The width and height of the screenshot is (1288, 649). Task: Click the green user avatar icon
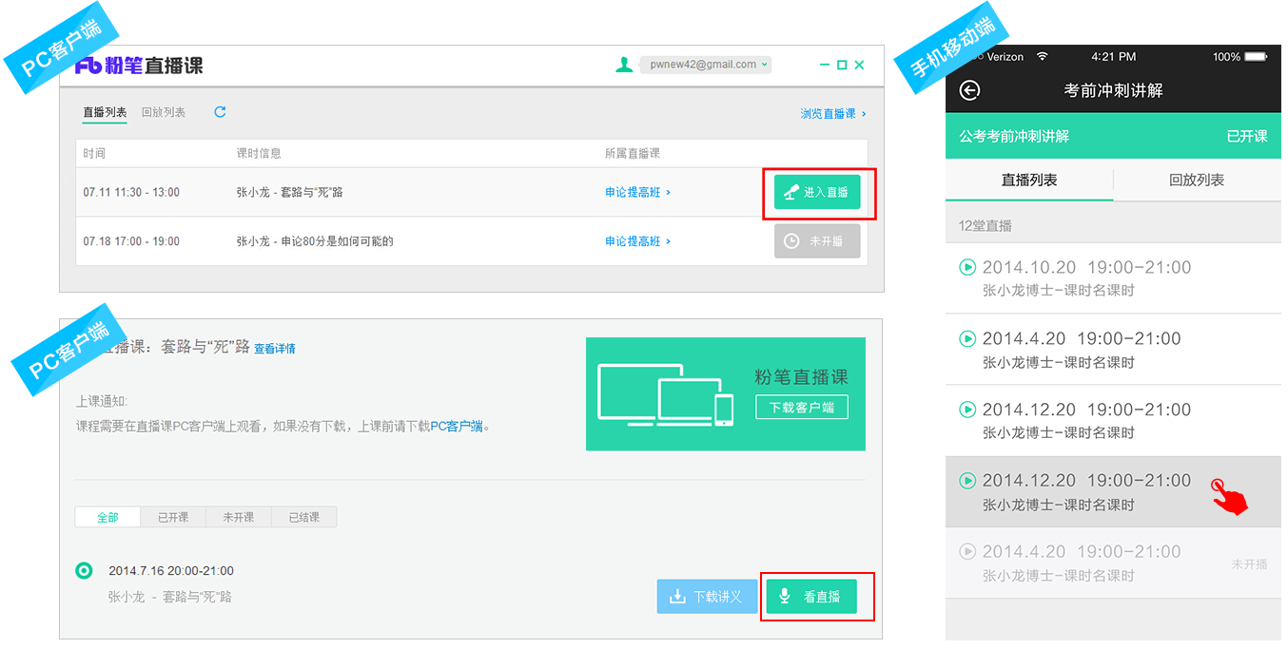624,65
